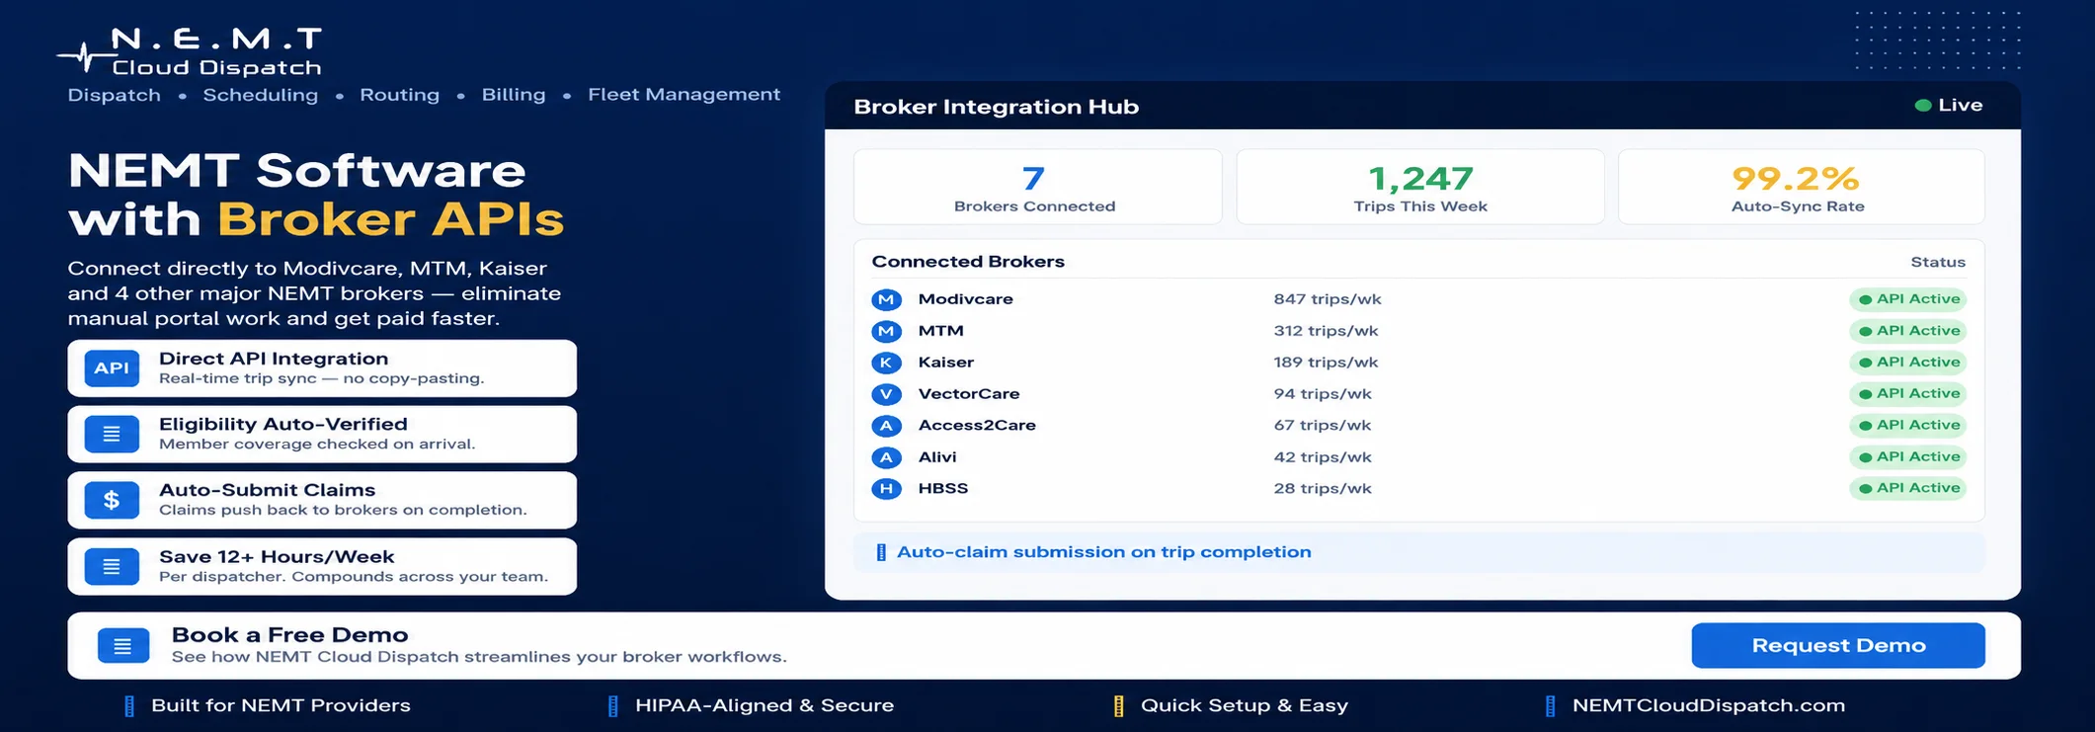Viewport: 2095px width, 732px height.
Task: Click the Alivi API Active status badge
Action: point(1908,457)
